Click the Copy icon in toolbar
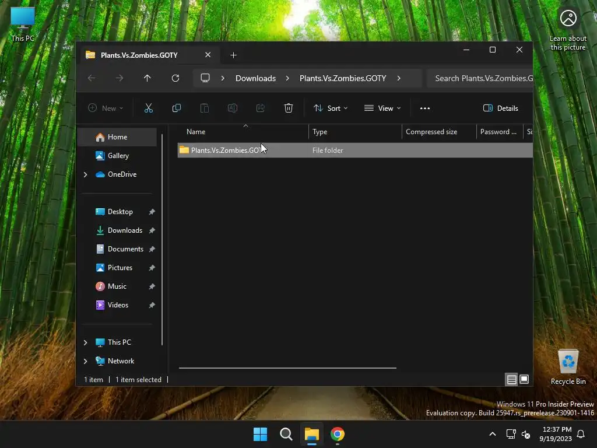Image resolution: width=597 pixels, height=448 pixels. [x=176, y=108]
